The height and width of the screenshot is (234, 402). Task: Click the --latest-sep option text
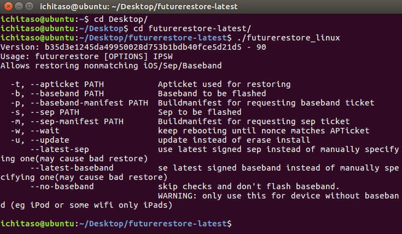pyautogui.click(x=59, y=149)
